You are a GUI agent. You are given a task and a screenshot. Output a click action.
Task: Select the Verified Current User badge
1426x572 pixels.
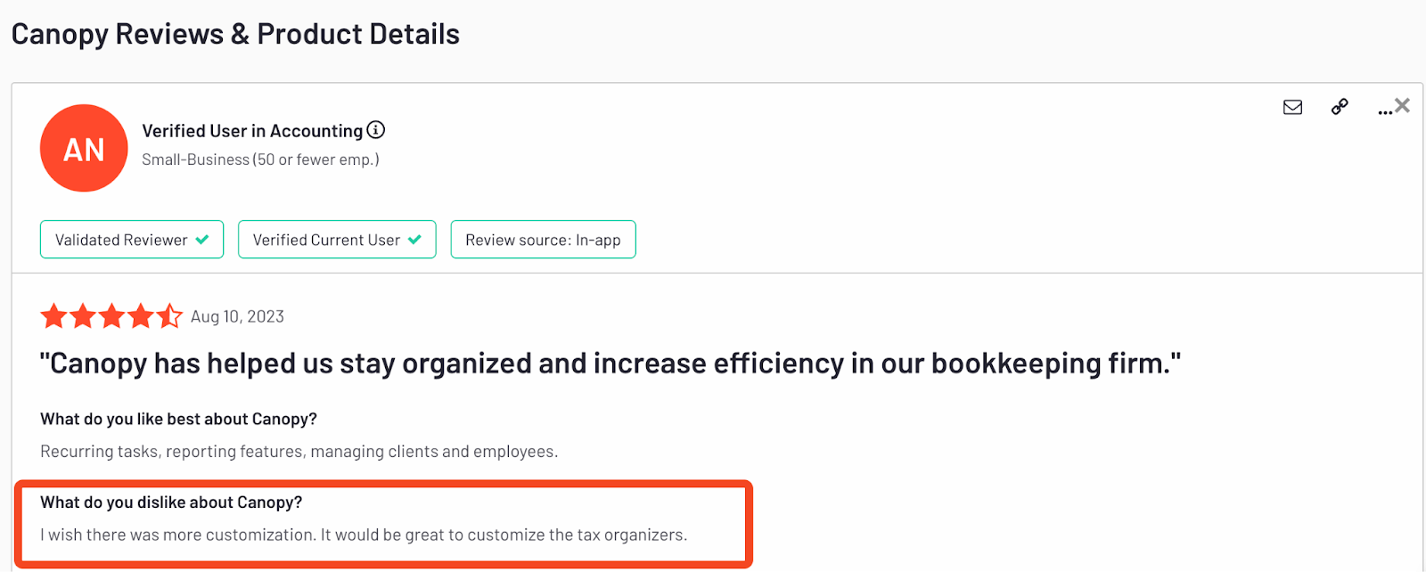(x=337, y=240)
